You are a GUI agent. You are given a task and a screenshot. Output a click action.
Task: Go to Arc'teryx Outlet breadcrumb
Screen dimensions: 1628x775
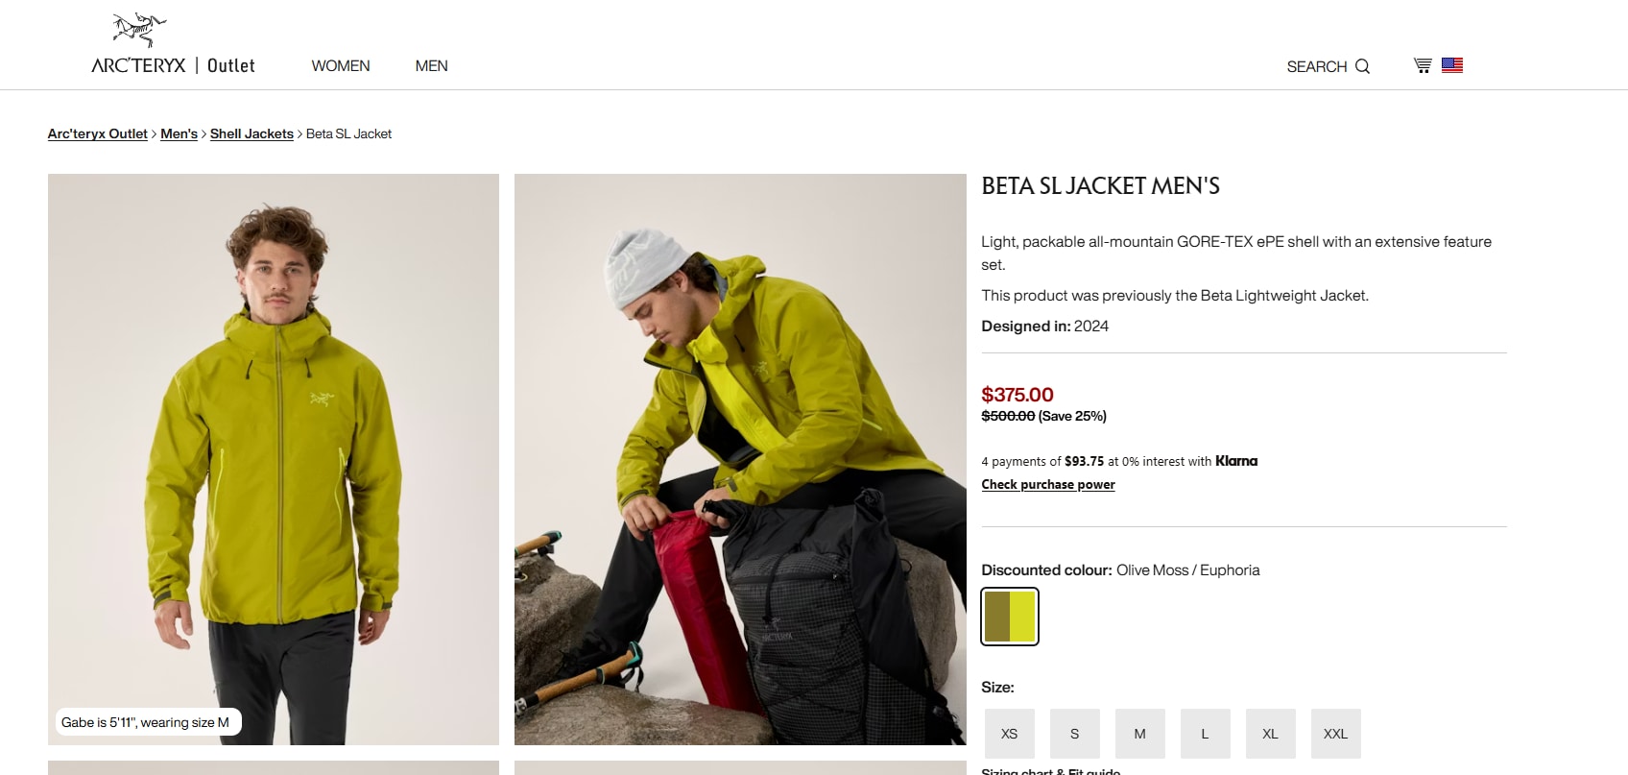click(x=98, y=134)
